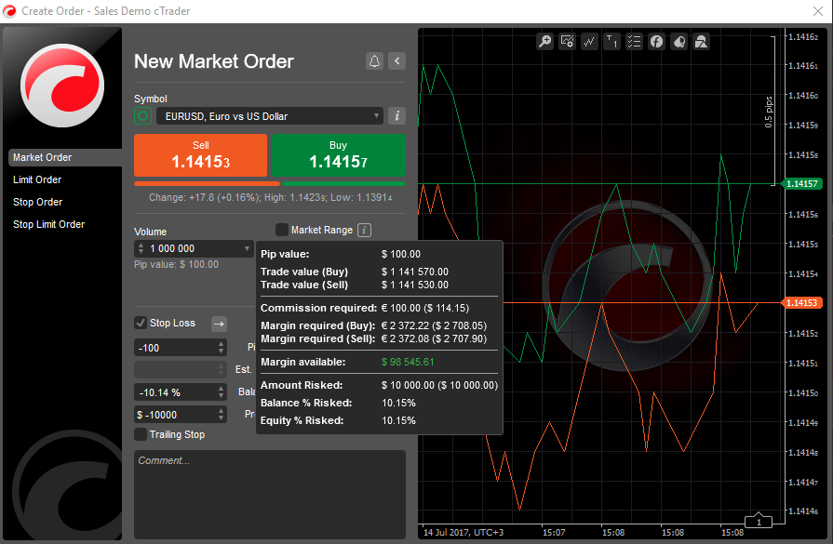Click the bell price alert icon
Image resolution: width=833 pixels, height=544 pixels.
point(374,61)
